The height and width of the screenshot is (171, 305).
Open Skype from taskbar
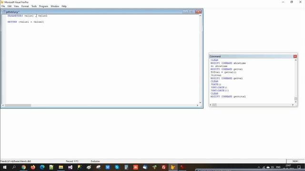coord(117,167)
